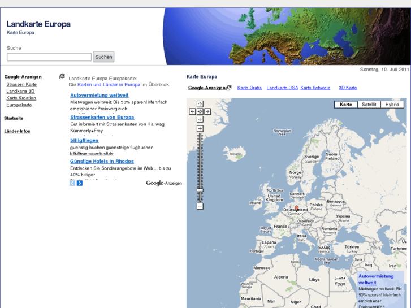The height and width of the screenshot is (308, 411).
Task: Open the Karte Gratis link
Action: click(249, 88)
